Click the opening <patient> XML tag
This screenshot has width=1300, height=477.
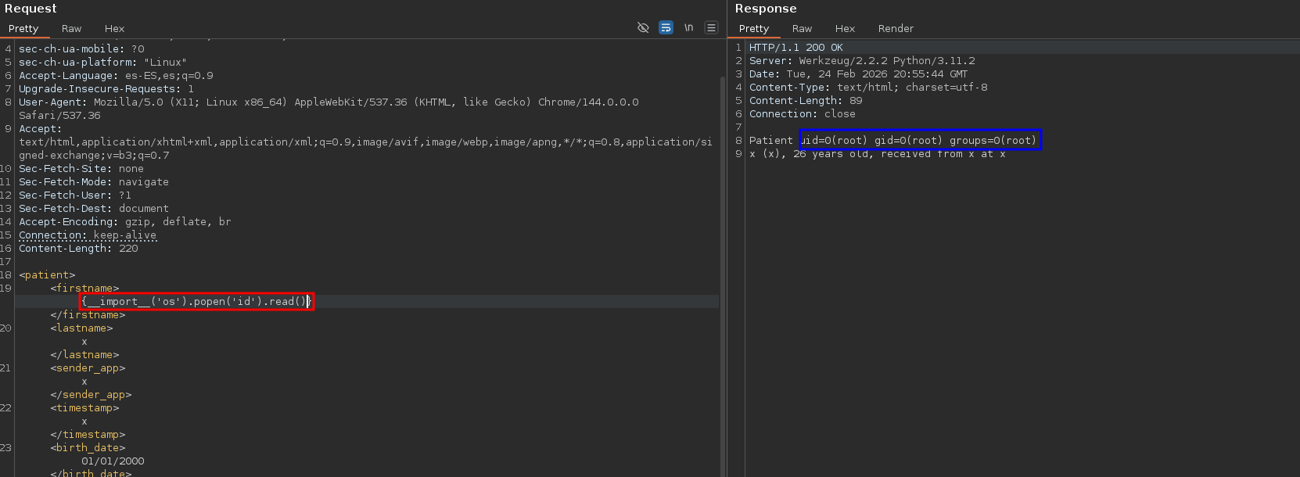[x=47, y=275]
